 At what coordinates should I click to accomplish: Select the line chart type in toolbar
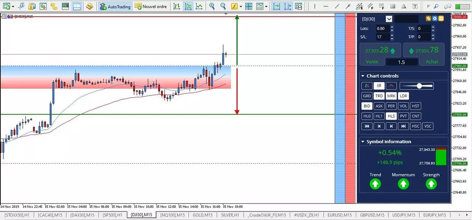coord(199,6)
